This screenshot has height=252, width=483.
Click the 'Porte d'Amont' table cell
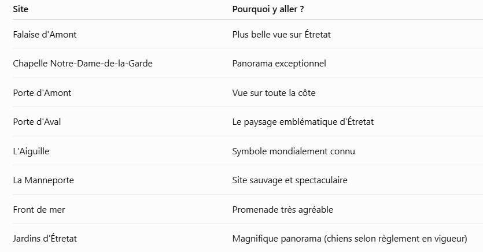coord(42,93)
